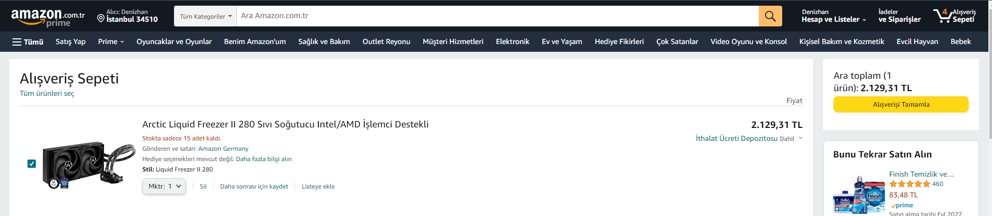Click the orange search magnifier button

coord(770,16)
